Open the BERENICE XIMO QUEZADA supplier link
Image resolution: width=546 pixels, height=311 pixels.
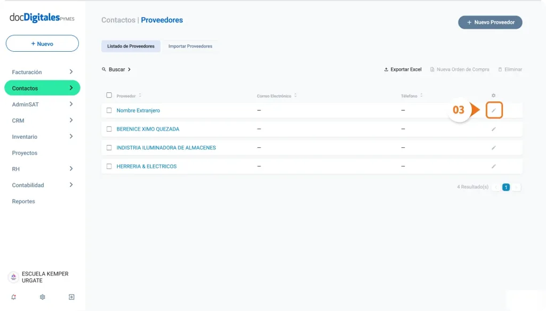coord(148,129)
